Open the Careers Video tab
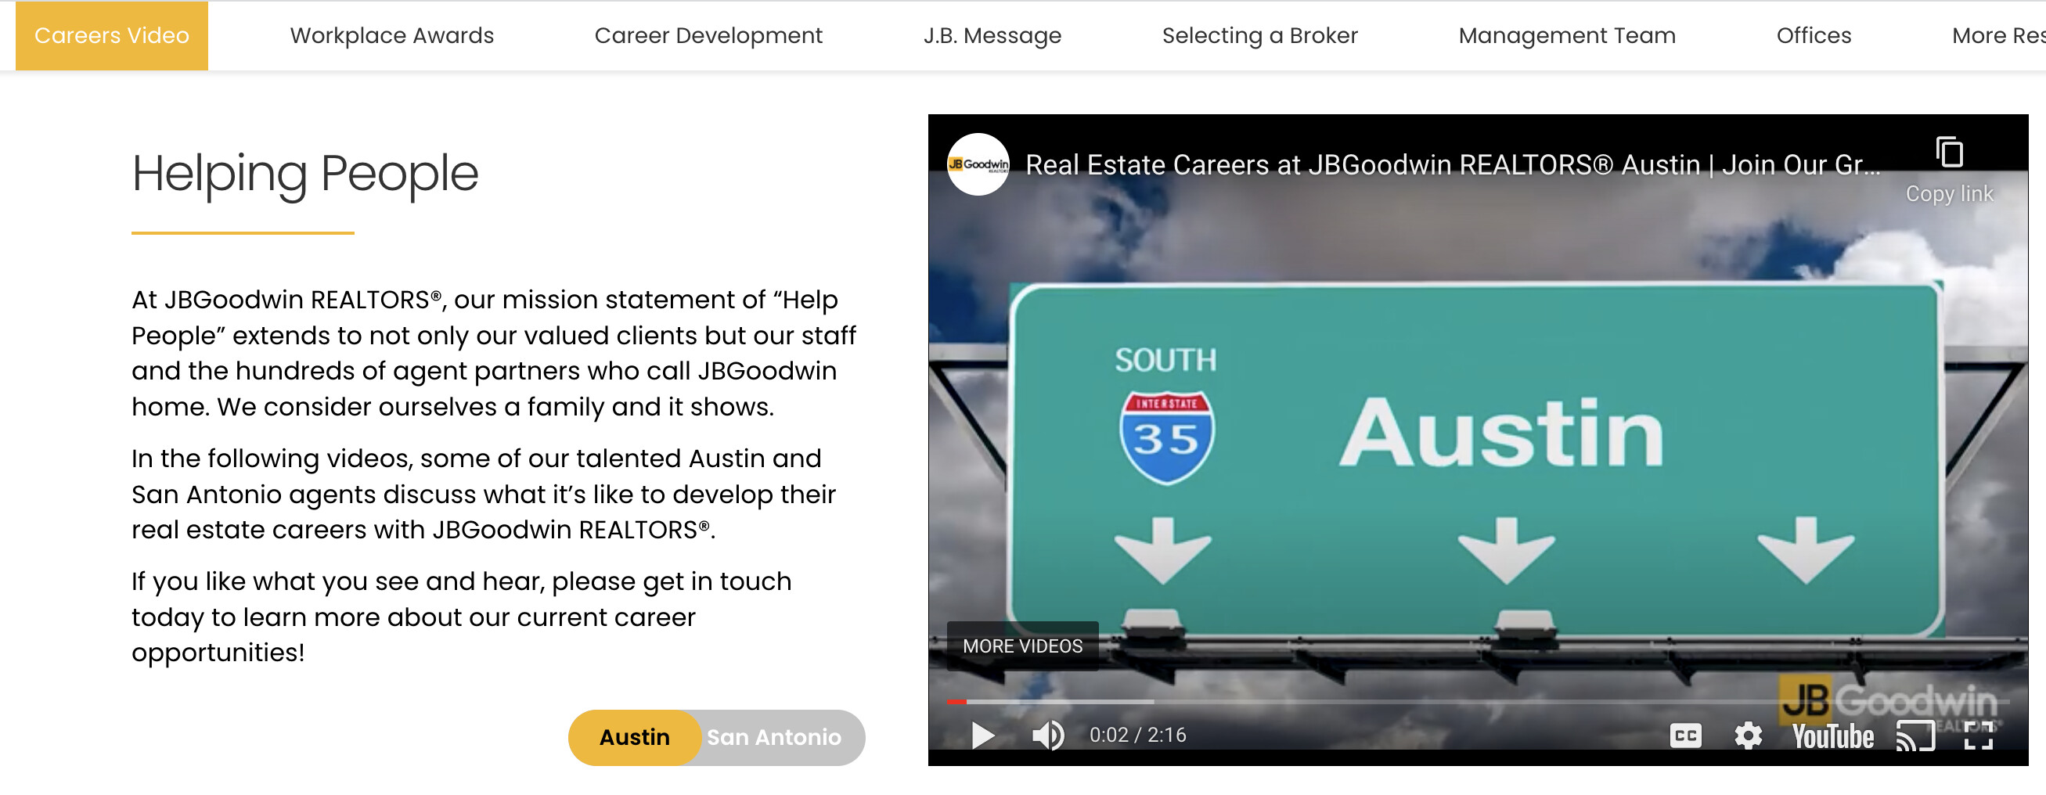The image size is (2046, 795). (x=112, y=36)
